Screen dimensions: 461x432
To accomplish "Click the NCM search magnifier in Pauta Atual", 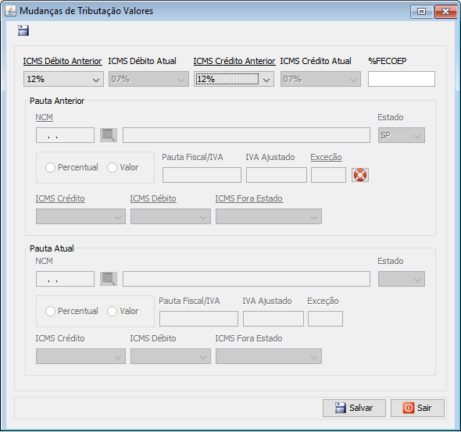I will coord(109,279).
